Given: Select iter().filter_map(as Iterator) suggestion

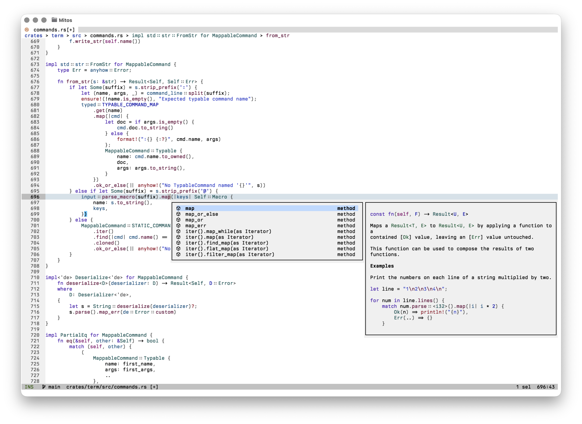Looking at the screenshot, I should 267,255.
